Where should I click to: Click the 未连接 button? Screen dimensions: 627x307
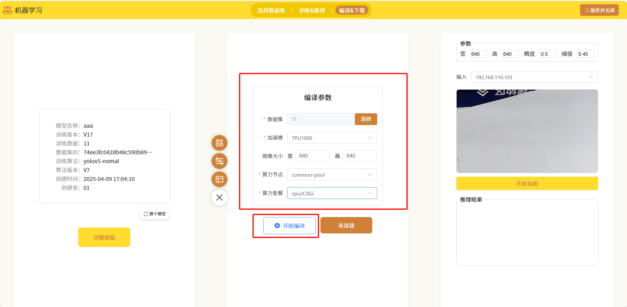(346, 226)
